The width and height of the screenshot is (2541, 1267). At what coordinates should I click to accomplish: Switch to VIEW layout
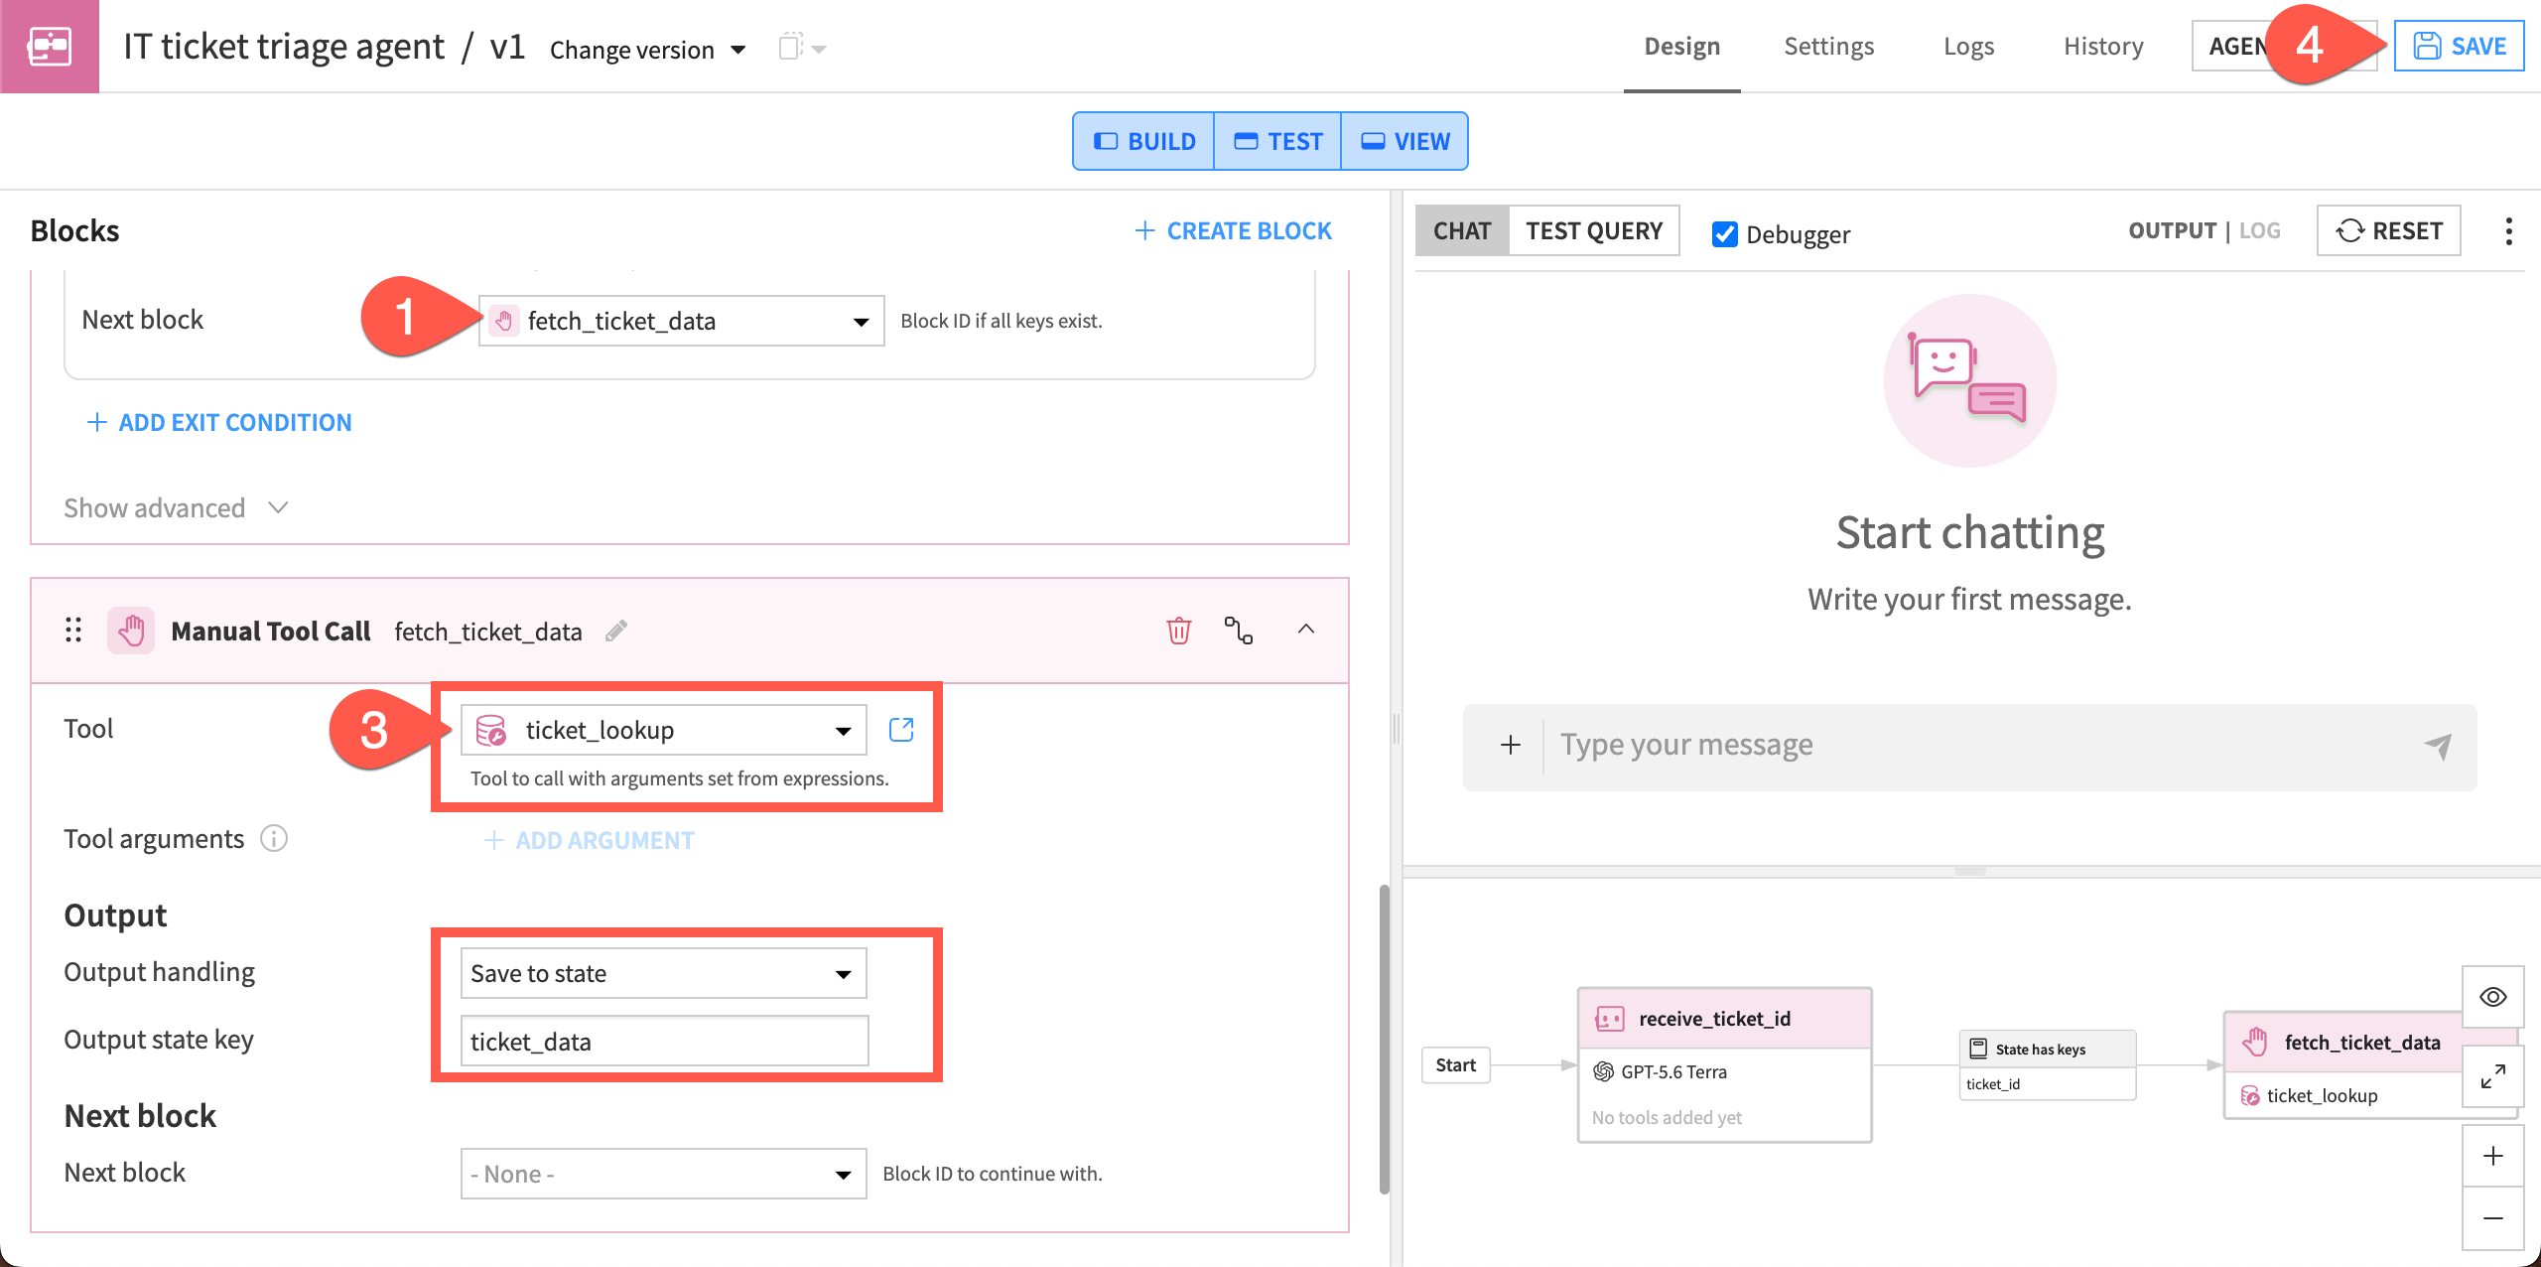(x=1404, y=141)
